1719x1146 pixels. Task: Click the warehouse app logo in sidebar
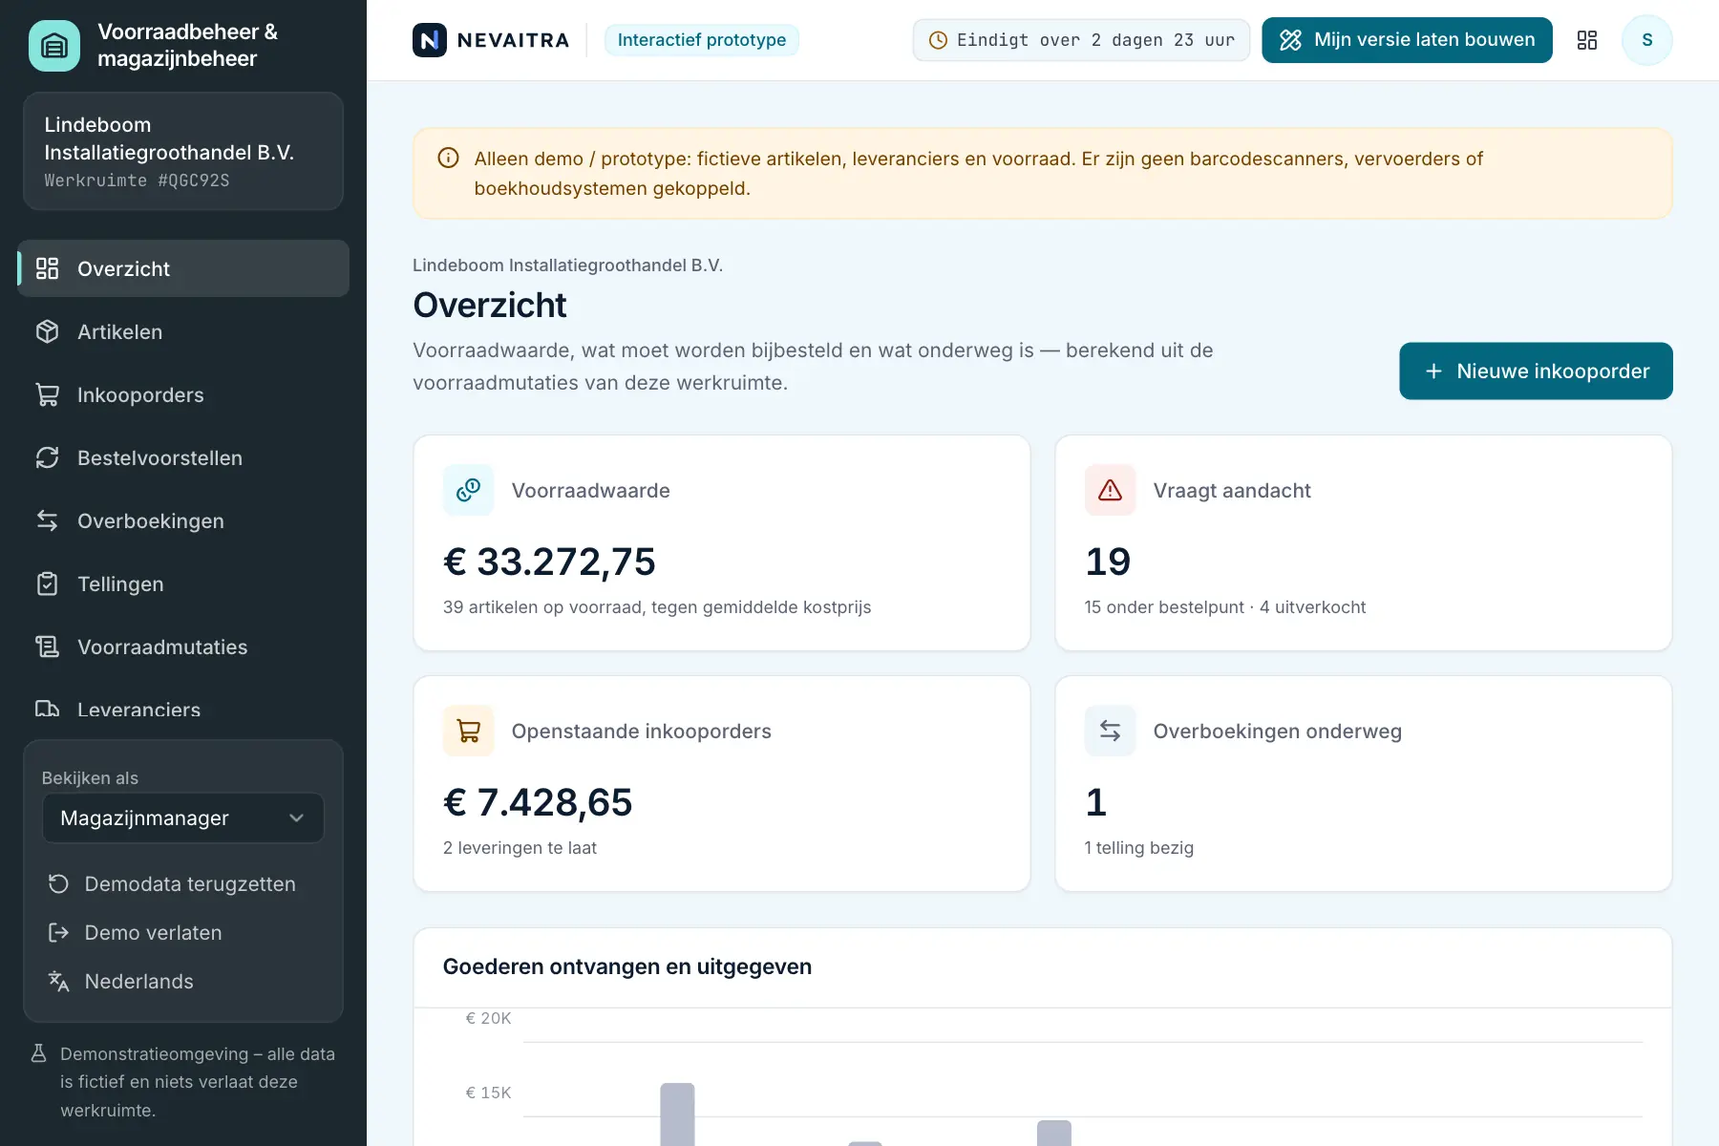(x=54, y=46)
